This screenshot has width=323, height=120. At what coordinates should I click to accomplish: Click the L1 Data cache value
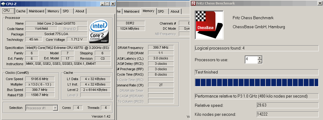tap(95, 79)
